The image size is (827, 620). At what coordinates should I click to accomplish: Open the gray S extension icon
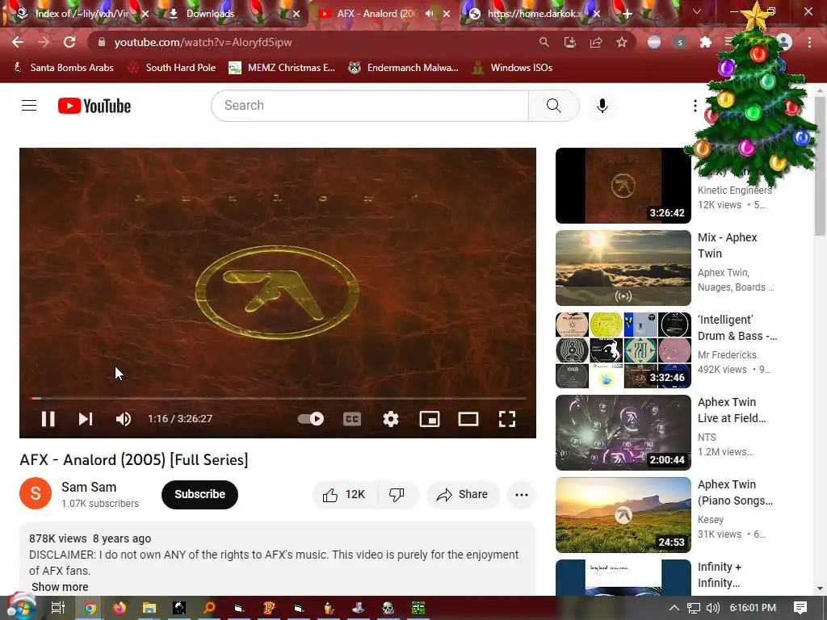(x=680, y=42)
